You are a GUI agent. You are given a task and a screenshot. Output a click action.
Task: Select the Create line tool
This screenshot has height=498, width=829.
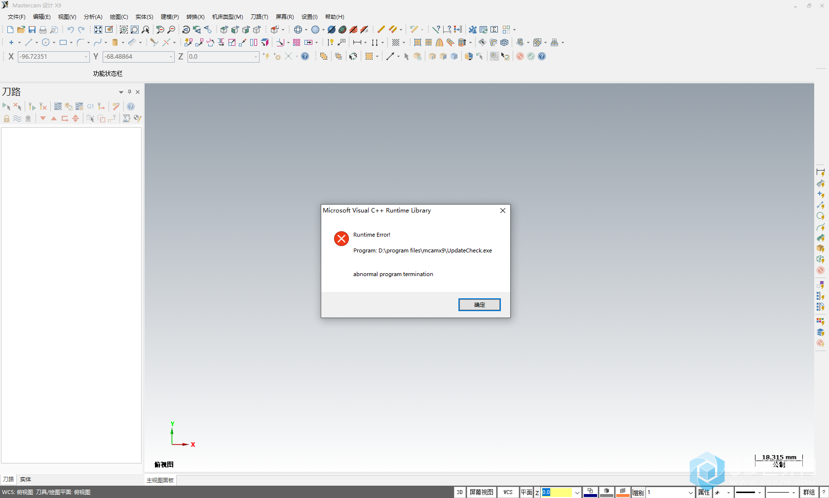(x=28, y=42)
